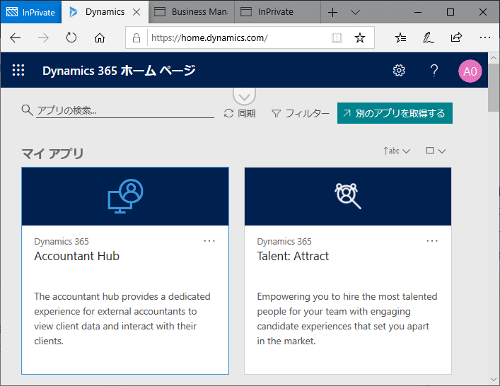This screenshot has width=500, height=386.
Task: Open the Talent: Attract app tile icon
Action: 347,196
